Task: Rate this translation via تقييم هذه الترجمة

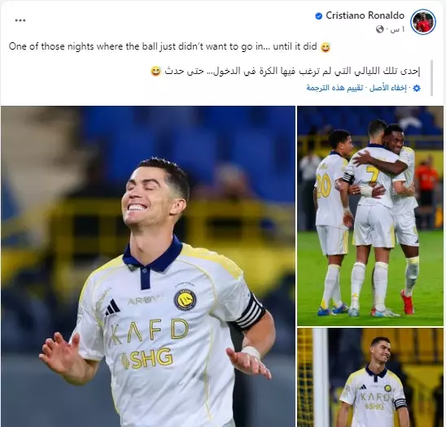Action: 334,88
